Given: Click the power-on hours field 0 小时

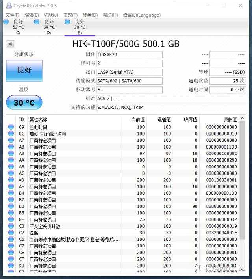Looking at the screenshot, I should point(228,90).
